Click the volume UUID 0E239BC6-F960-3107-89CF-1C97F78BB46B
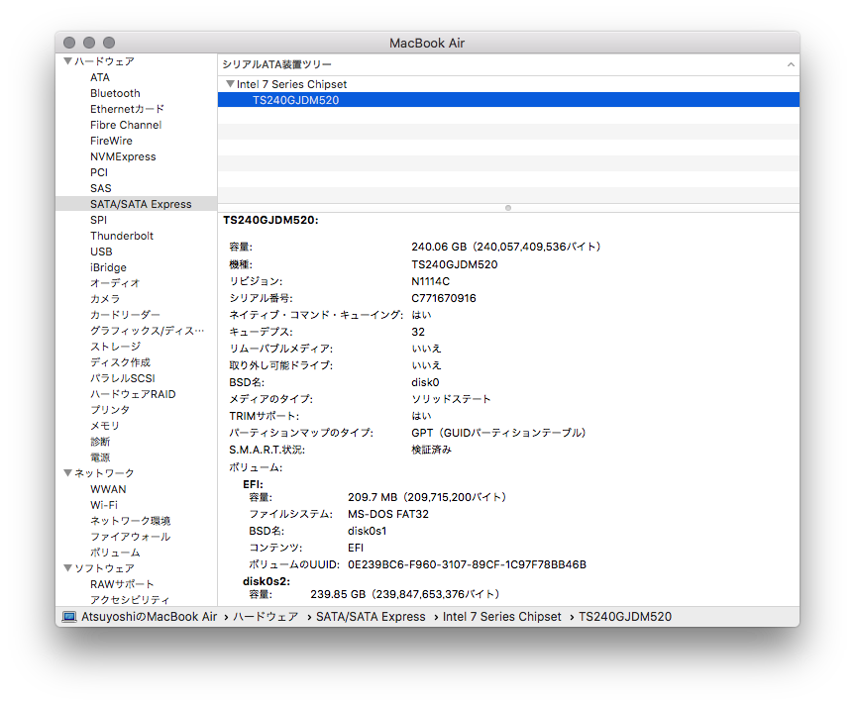 (468, 564)
